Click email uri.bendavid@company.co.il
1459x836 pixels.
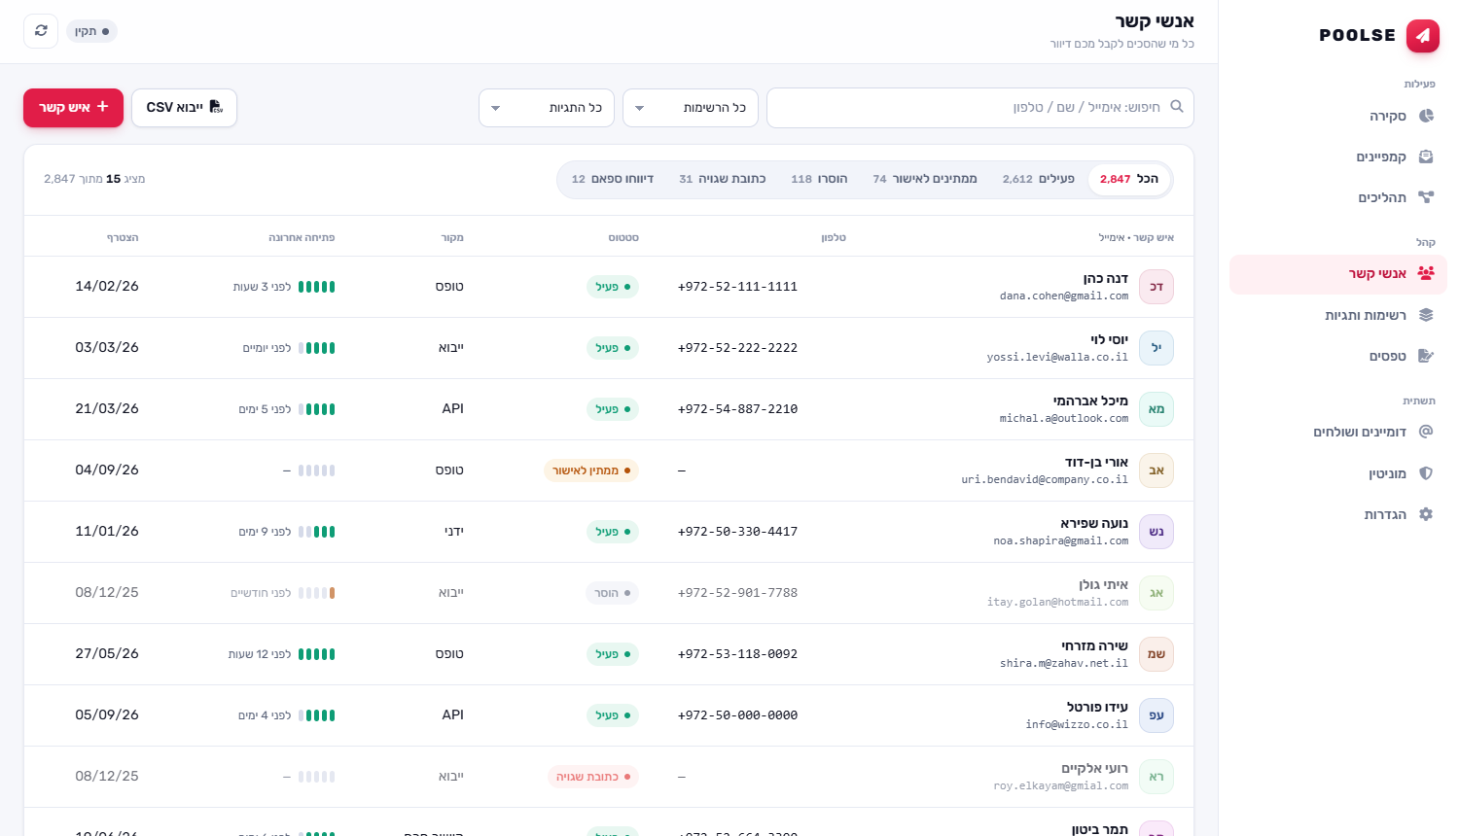coord(1045,479)
